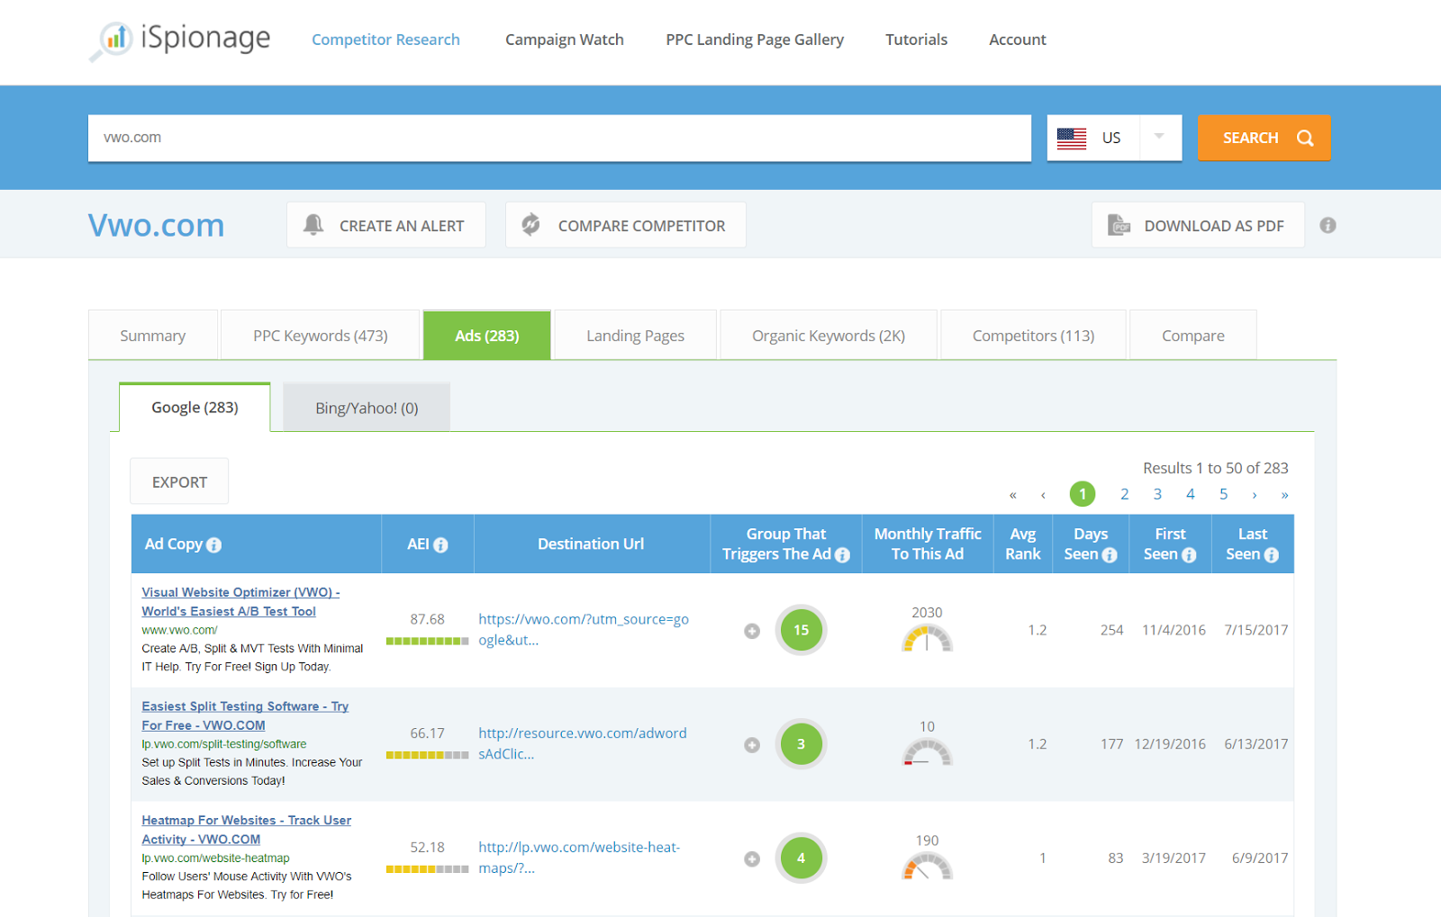Expand the keyword group for the 66.17 AEI ad
This screenshot has height=917, width=1441.
click(x=752, y=745)
